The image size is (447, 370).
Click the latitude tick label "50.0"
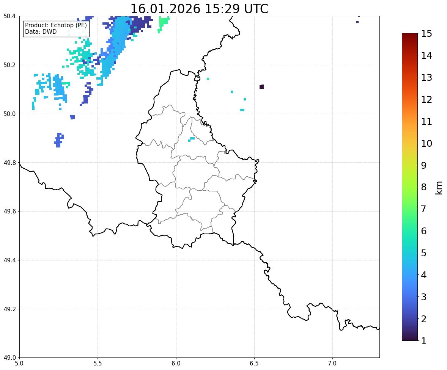pyautogui.click(x=9, y=114)
